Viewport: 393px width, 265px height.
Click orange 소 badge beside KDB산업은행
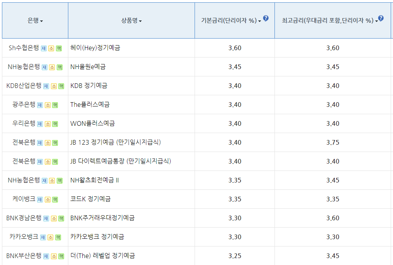pyautogui.click(x=54, y=86)
